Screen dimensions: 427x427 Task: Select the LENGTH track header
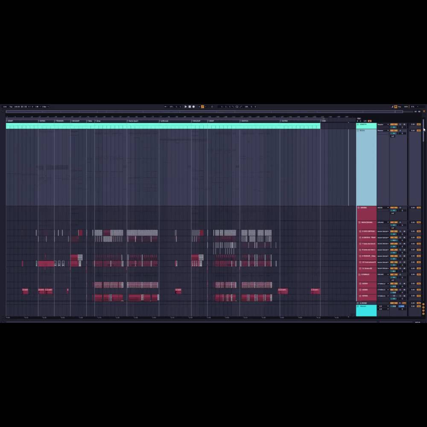(x=366, y=125)
